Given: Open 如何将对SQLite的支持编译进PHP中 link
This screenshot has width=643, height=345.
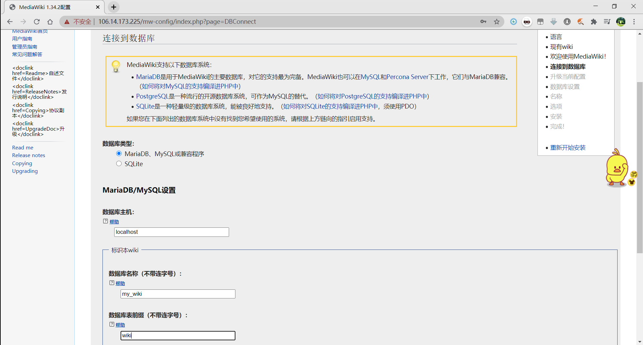Looking at the screenshot, I should [x=330, y=107].
